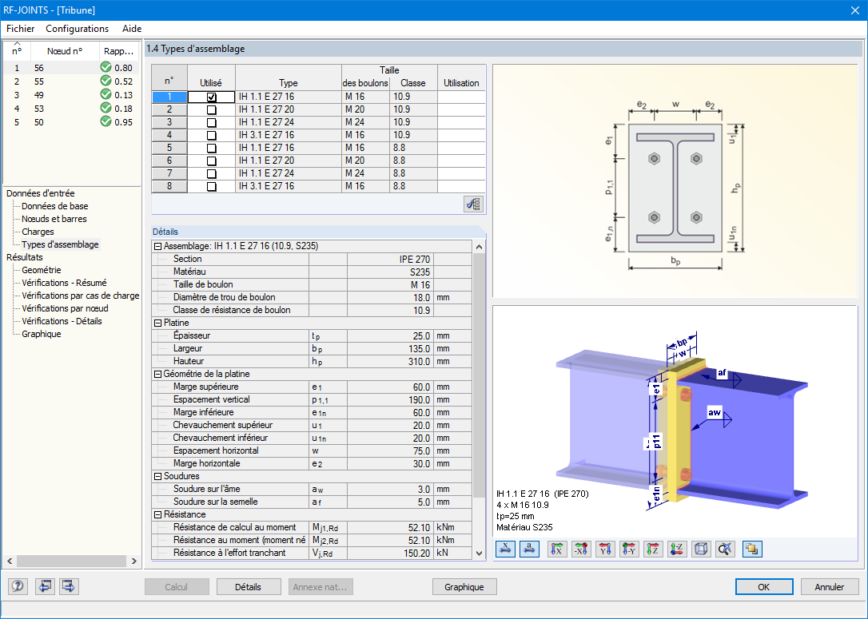Check Utilisé for row 5 M 16 class 8.8
This screenshot has width=868, height=619.
pyautogui.click(x=212, y=148)
